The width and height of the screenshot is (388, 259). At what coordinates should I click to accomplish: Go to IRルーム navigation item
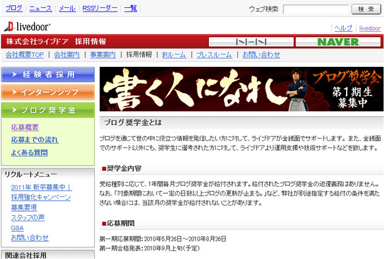coord(174,55)
